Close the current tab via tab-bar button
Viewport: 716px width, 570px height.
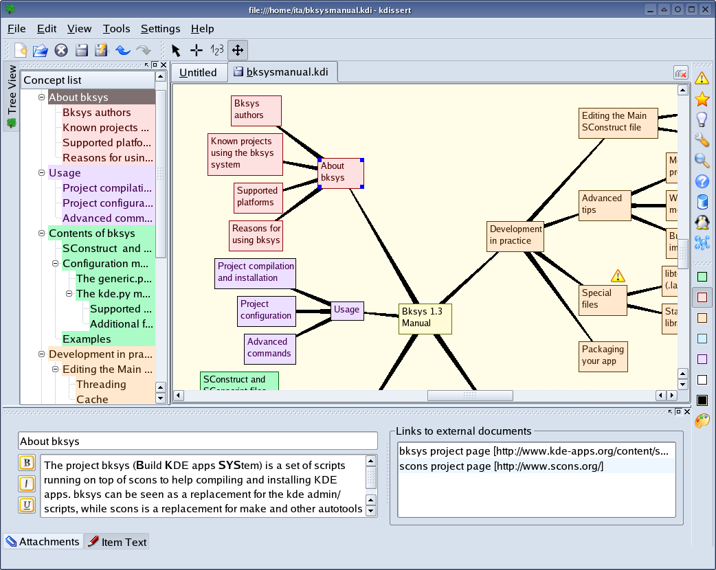pos(681,73)
